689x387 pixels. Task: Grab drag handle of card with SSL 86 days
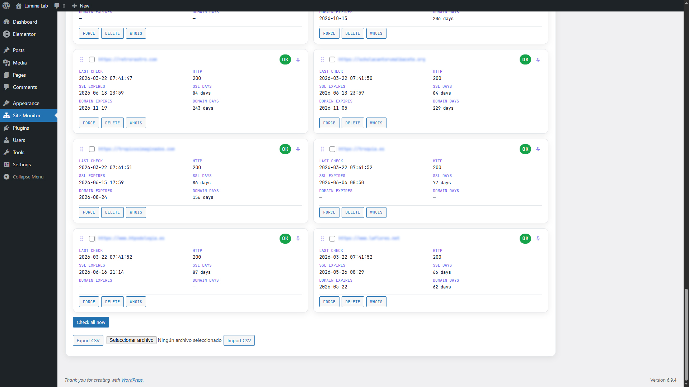click(x=82, y=149)
